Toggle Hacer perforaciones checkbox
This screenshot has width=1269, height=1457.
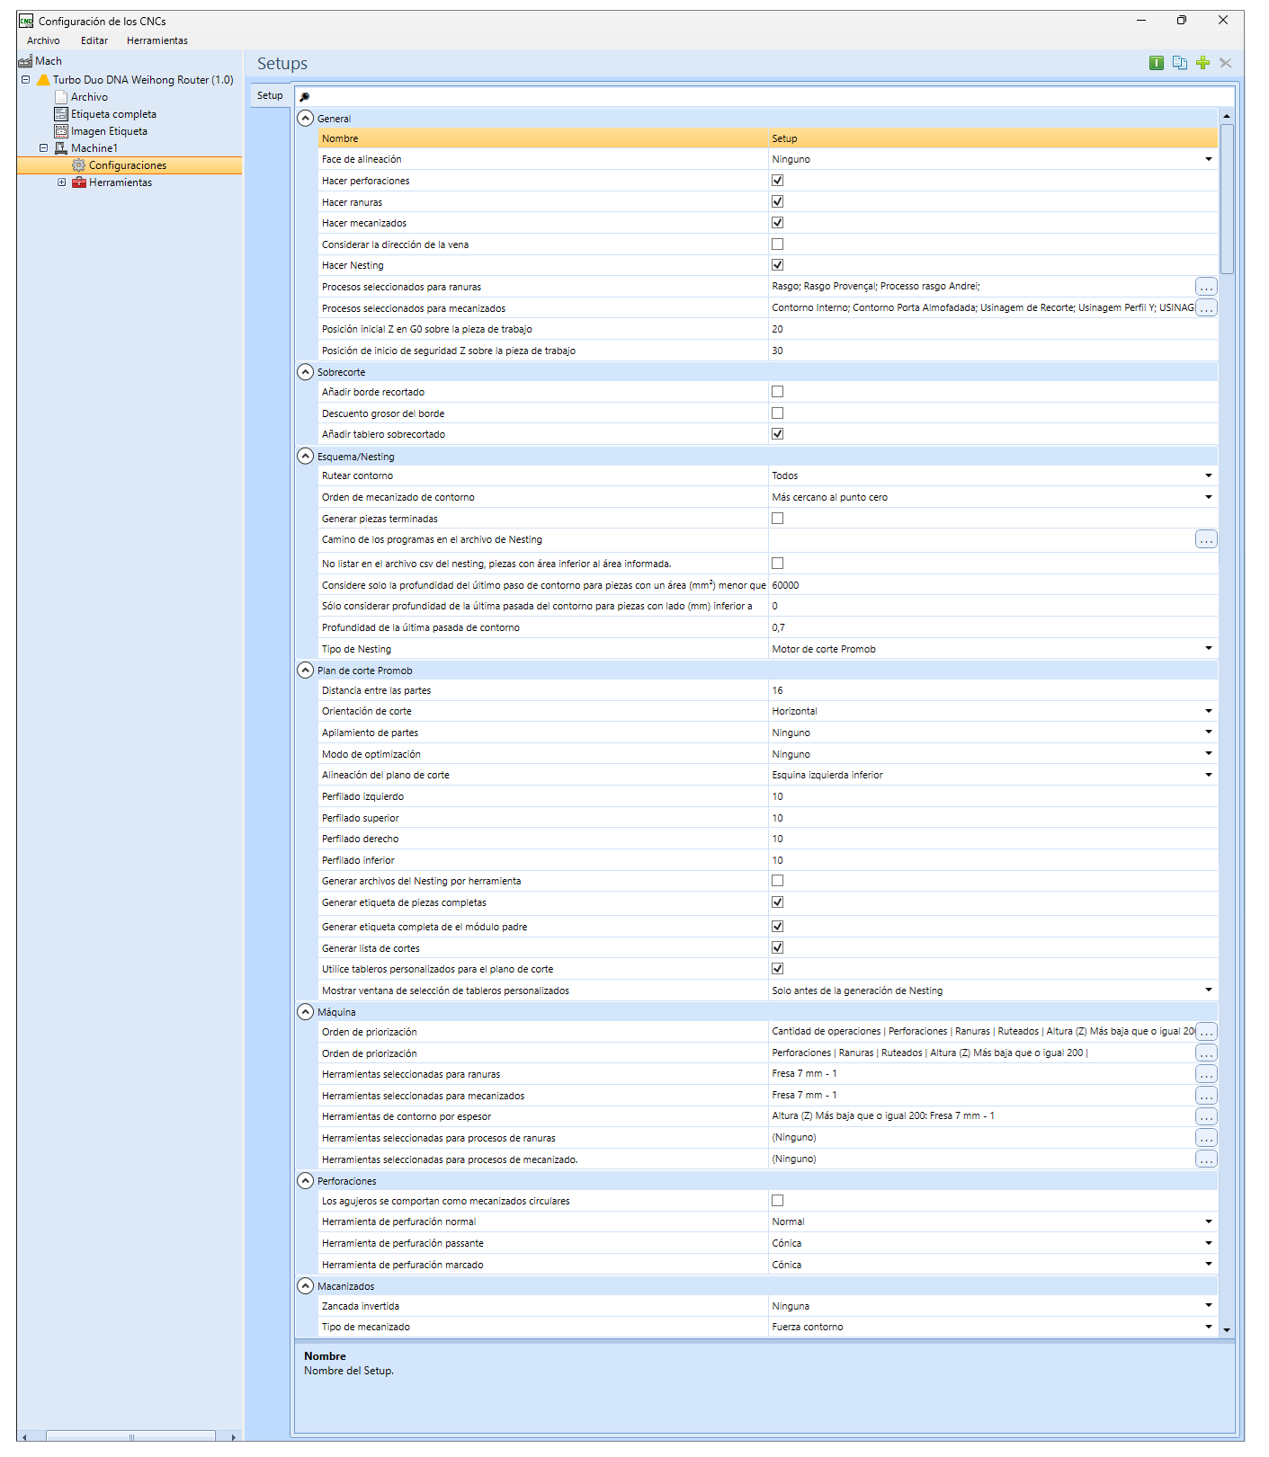click(x=777, y=181)
